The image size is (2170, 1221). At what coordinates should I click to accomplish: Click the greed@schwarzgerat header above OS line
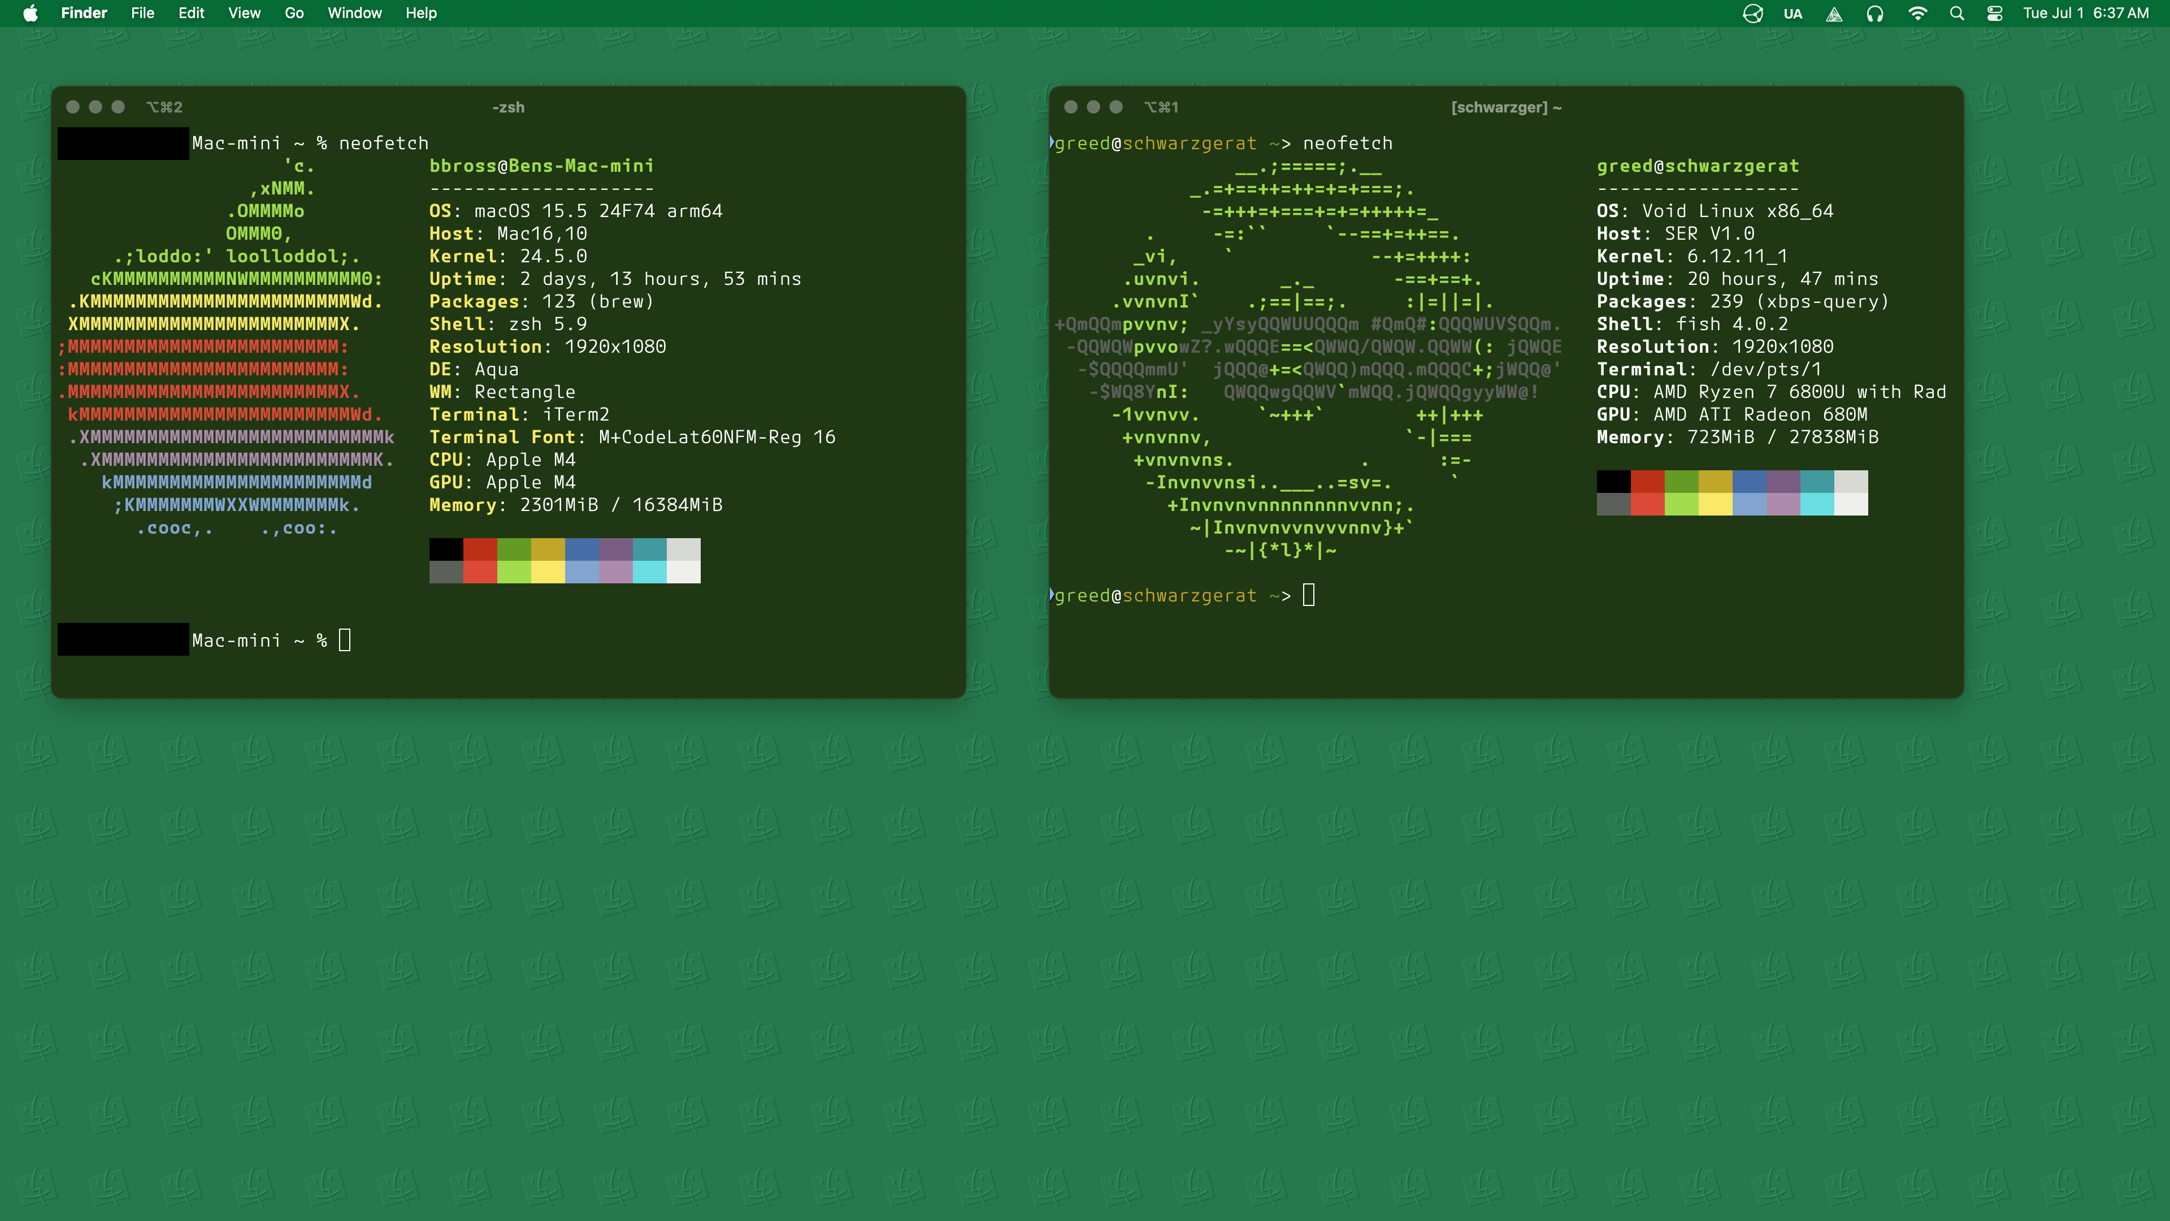tap(1698, 166)
